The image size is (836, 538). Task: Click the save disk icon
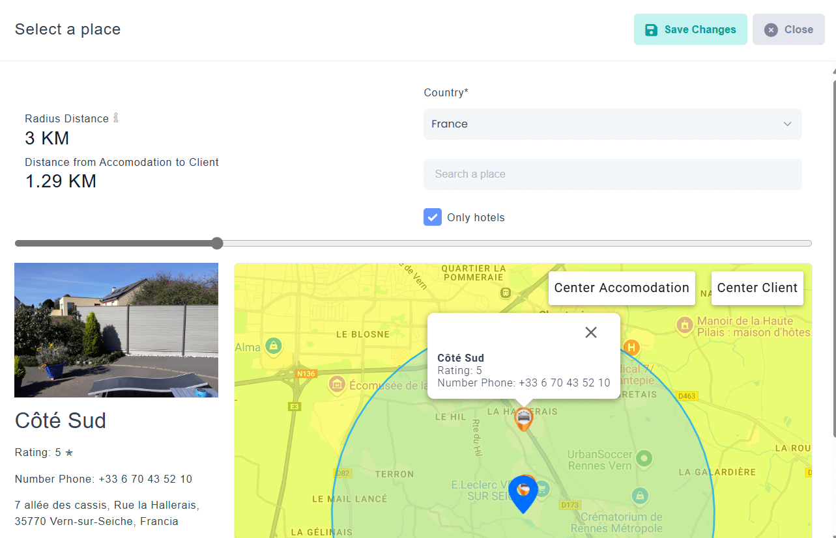651,30
